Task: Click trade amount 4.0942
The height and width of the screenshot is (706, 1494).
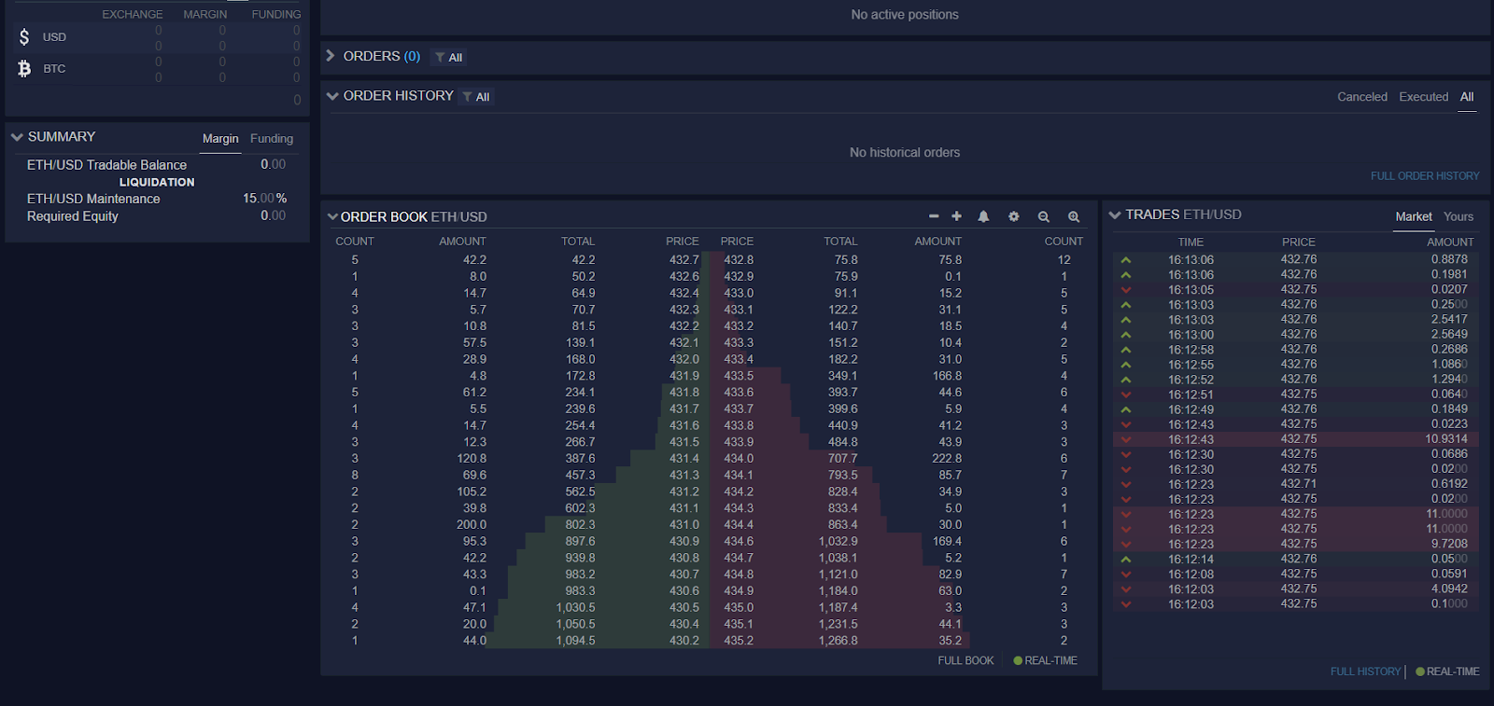Action: (x=1449, y=589)
